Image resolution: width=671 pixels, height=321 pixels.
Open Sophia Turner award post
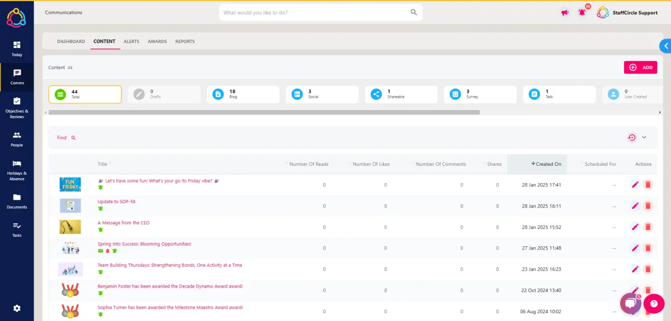(x=170, y=308)
